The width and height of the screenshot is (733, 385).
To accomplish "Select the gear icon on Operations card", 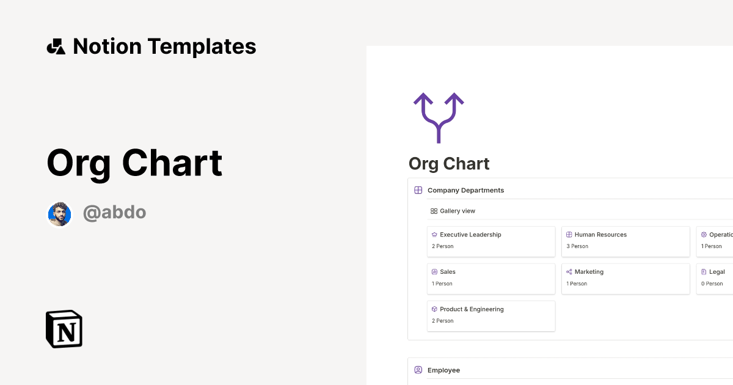I will (x=703, y=234).
